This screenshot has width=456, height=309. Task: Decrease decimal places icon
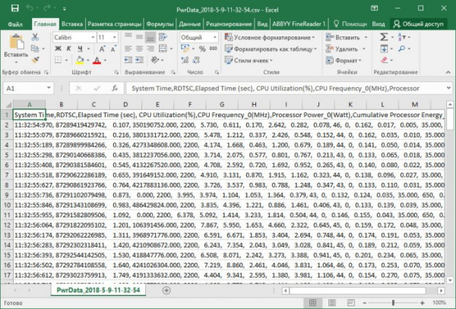click(x=196, y=60)
